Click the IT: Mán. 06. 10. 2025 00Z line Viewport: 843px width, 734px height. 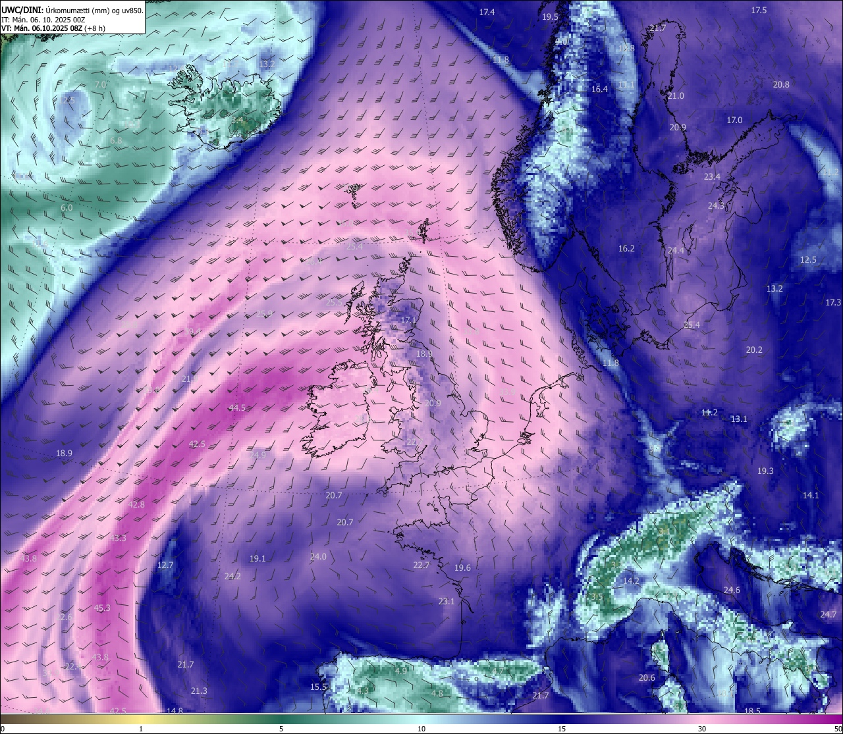(x=43, y=20)
